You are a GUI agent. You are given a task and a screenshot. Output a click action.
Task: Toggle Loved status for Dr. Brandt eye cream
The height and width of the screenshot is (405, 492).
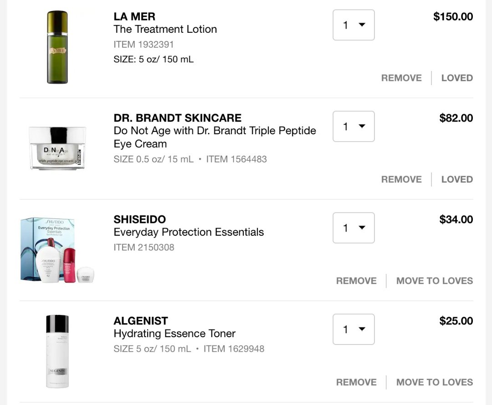(x=457, y=179)
